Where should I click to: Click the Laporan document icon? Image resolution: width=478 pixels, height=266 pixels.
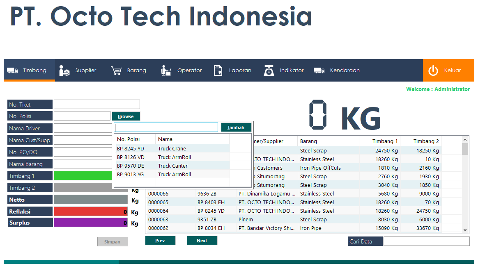(x=218, y=70)
